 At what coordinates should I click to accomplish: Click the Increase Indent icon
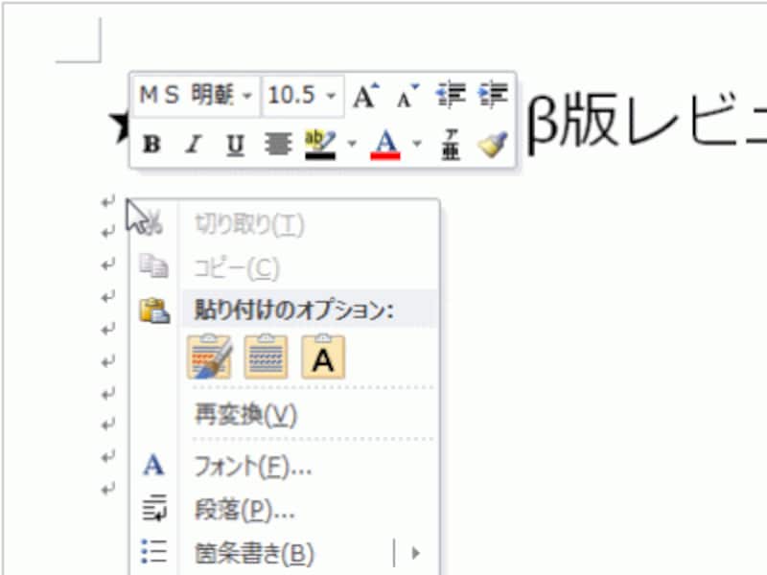point(492,93)
